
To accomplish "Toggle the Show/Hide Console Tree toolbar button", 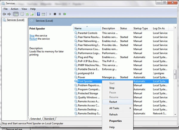I will (16, 14).
